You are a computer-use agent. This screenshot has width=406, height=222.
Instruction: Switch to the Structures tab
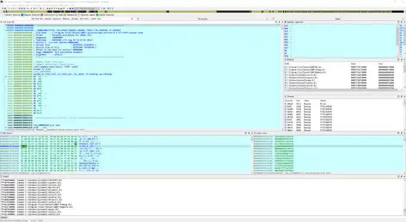(x=202, y=18)
